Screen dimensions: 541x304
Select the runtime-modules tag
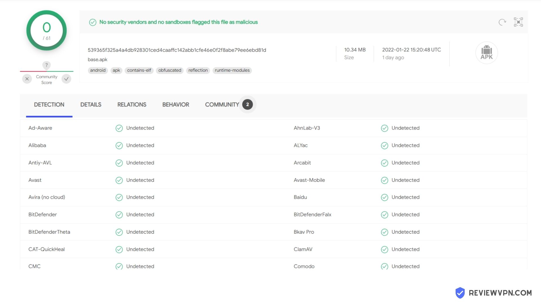pyautogui.click(x=232, y=70)
